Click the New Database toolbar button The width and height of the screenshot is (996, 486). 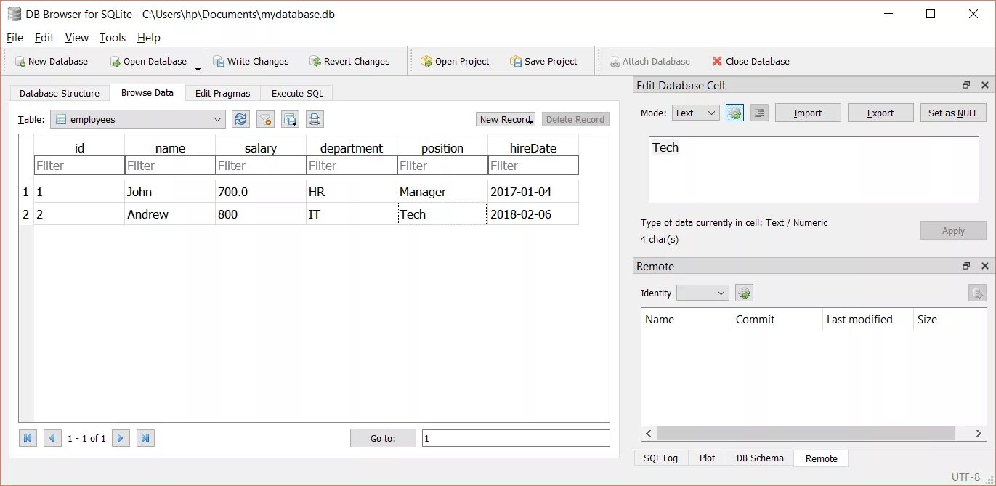click(x=52, y=62)
